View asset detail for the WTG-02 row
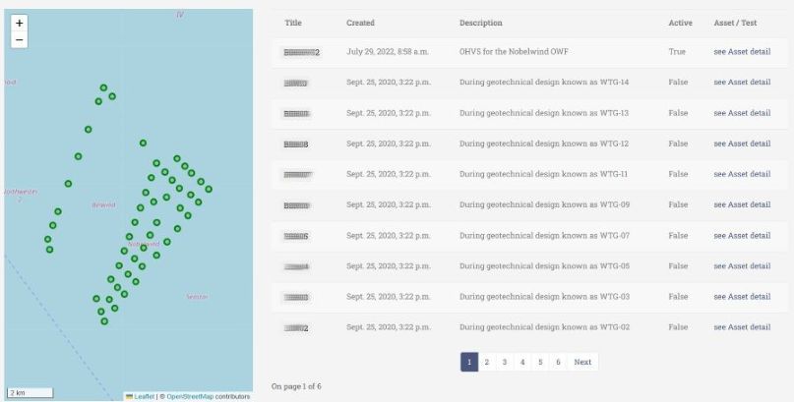Viewport: 794px width, 402px height. click(742, 327)
